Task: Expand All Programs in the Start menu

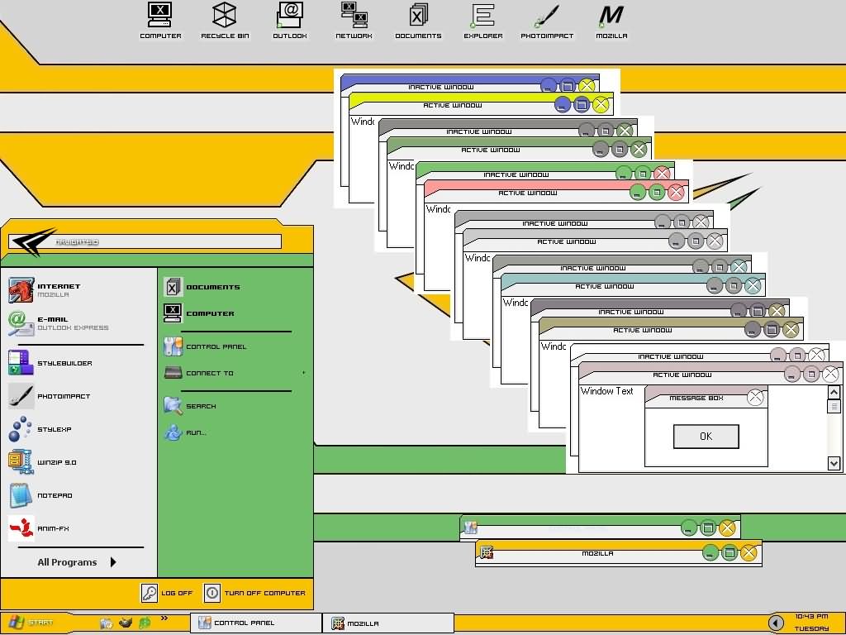Action: click(77, 562)
